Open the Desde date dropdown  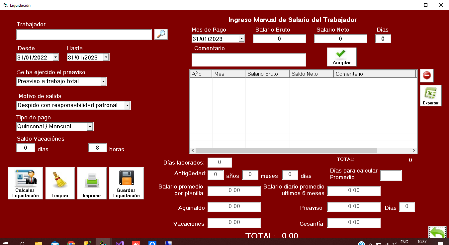click(55, 57)
